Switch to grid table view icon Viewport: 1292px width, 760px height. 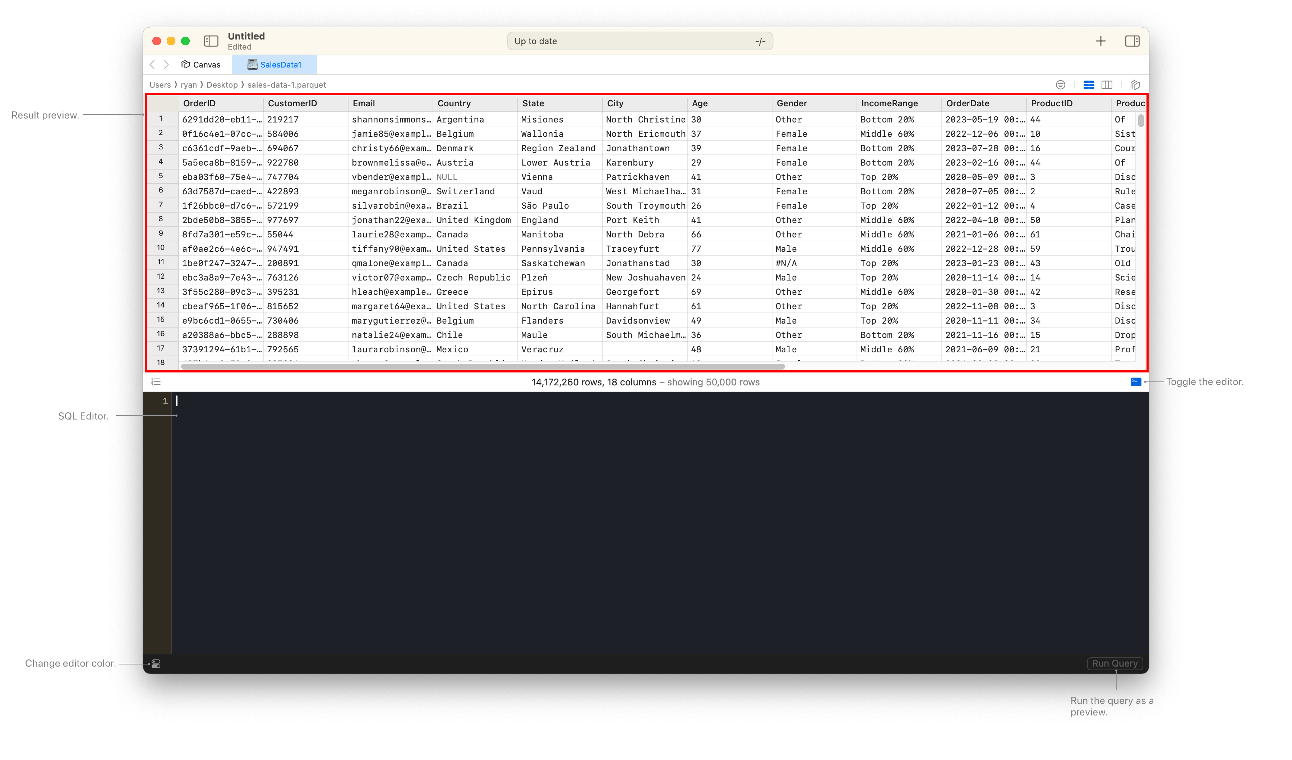[x=1088, y=84]
